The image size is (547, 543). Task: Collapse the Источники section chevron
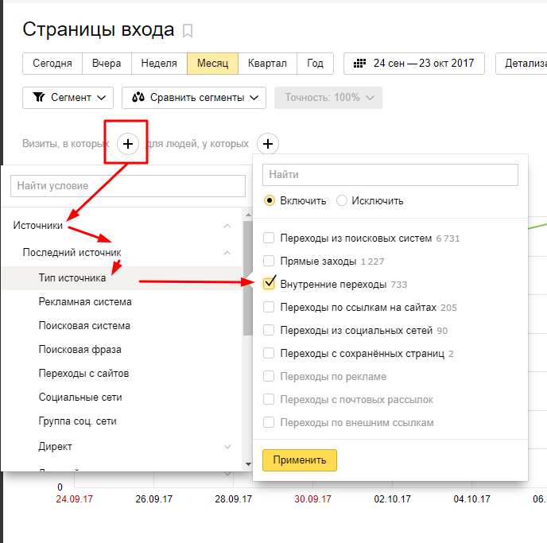pyautogui.click(x=227, y=226)
